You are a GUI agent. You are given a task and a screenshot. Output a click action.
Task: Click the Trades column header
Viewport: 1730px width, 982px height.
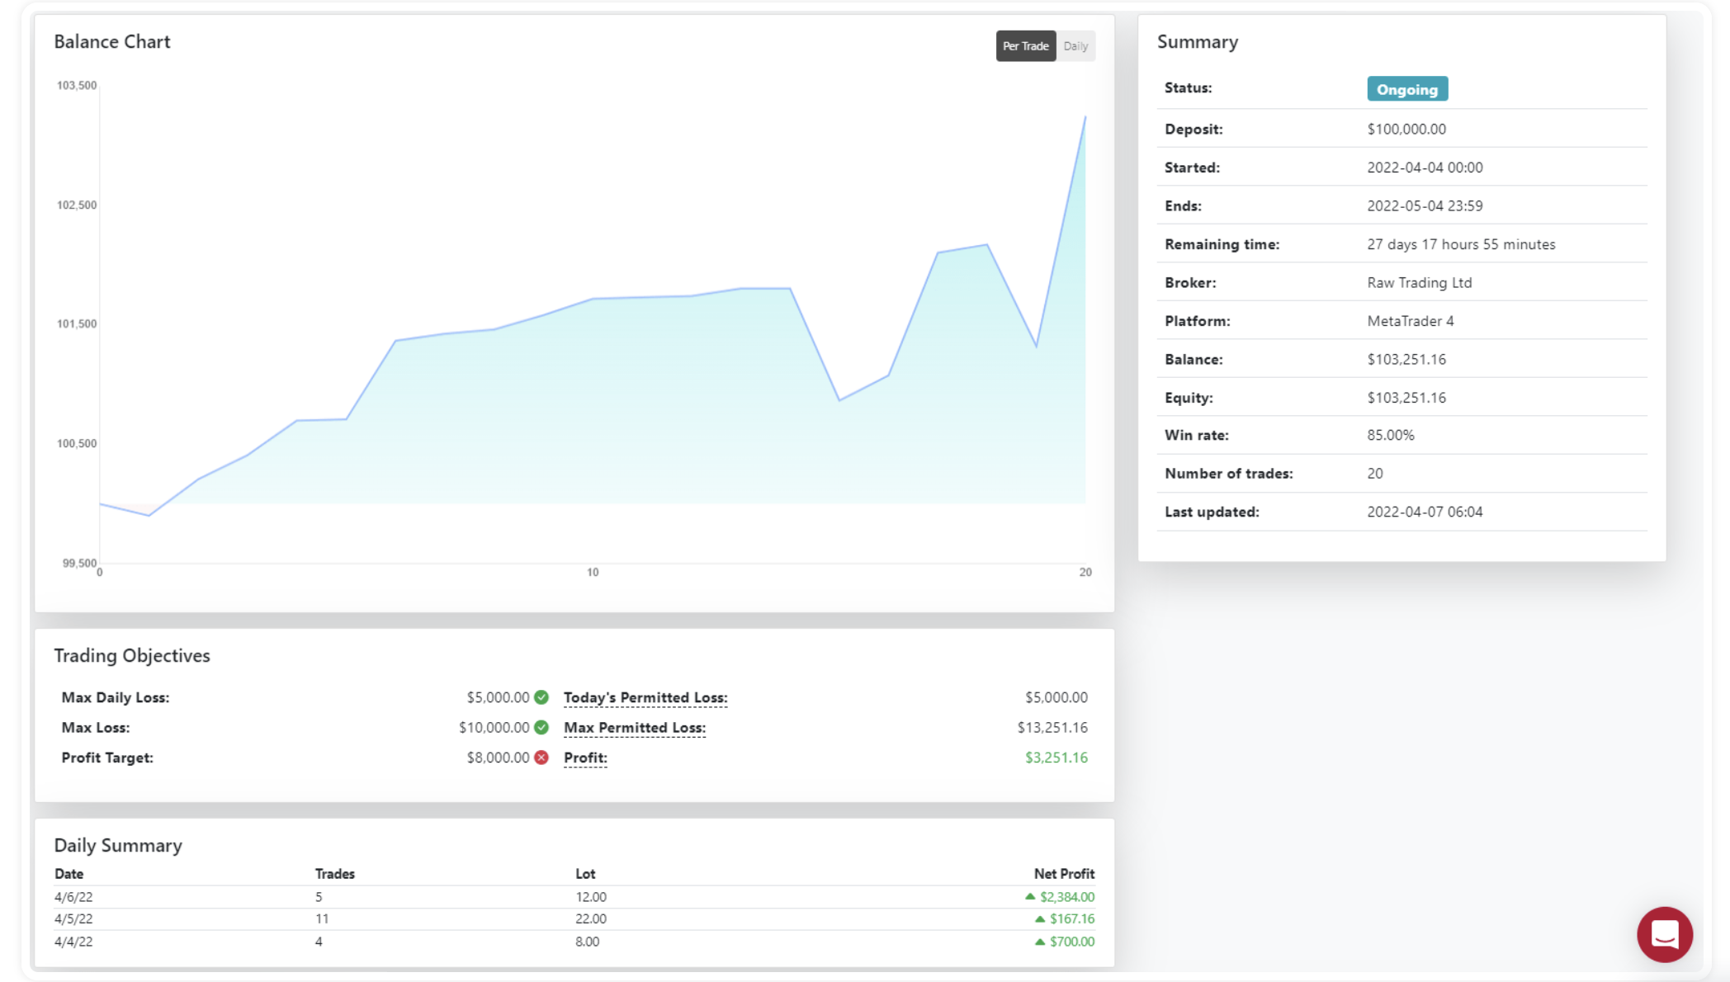click(334, 874)
